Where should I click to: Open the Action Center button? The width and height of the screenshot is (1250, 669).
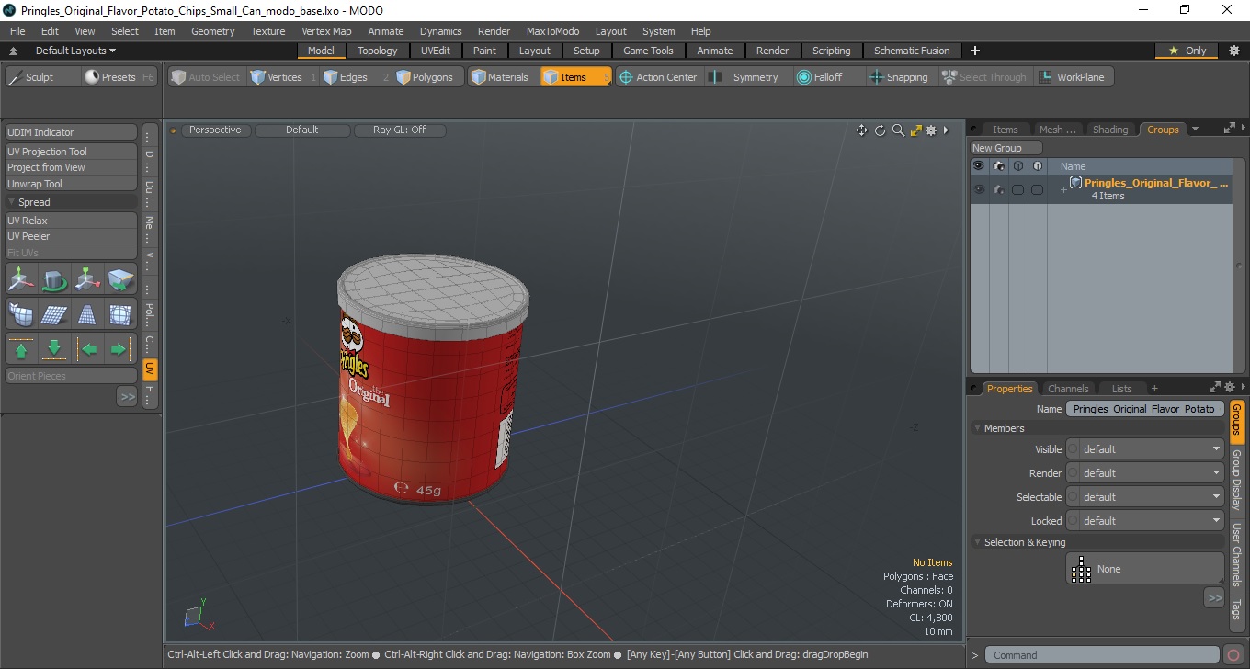click(658, 77)
